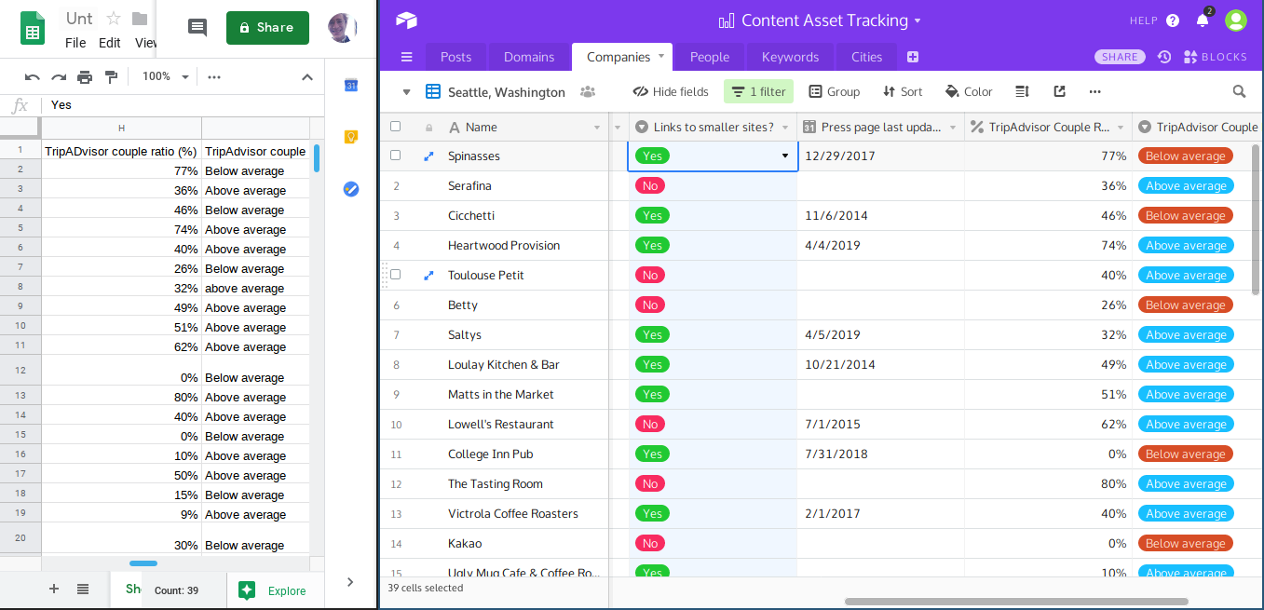The image size is (1264, 610).
Task: Switch to the Keywords table tab
Action: tap(790, 57)
